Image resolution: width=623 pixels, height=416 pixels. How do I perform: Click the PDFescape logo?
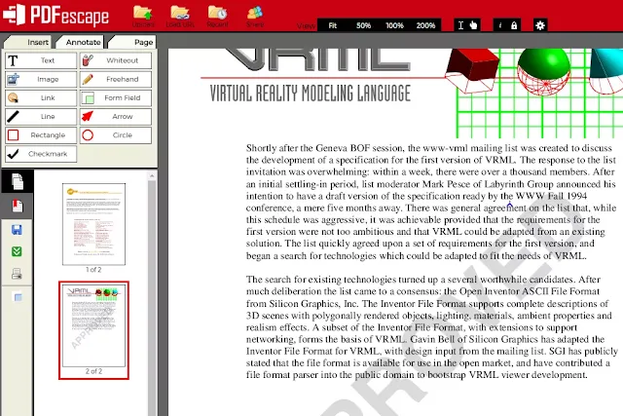click(55, 16)
